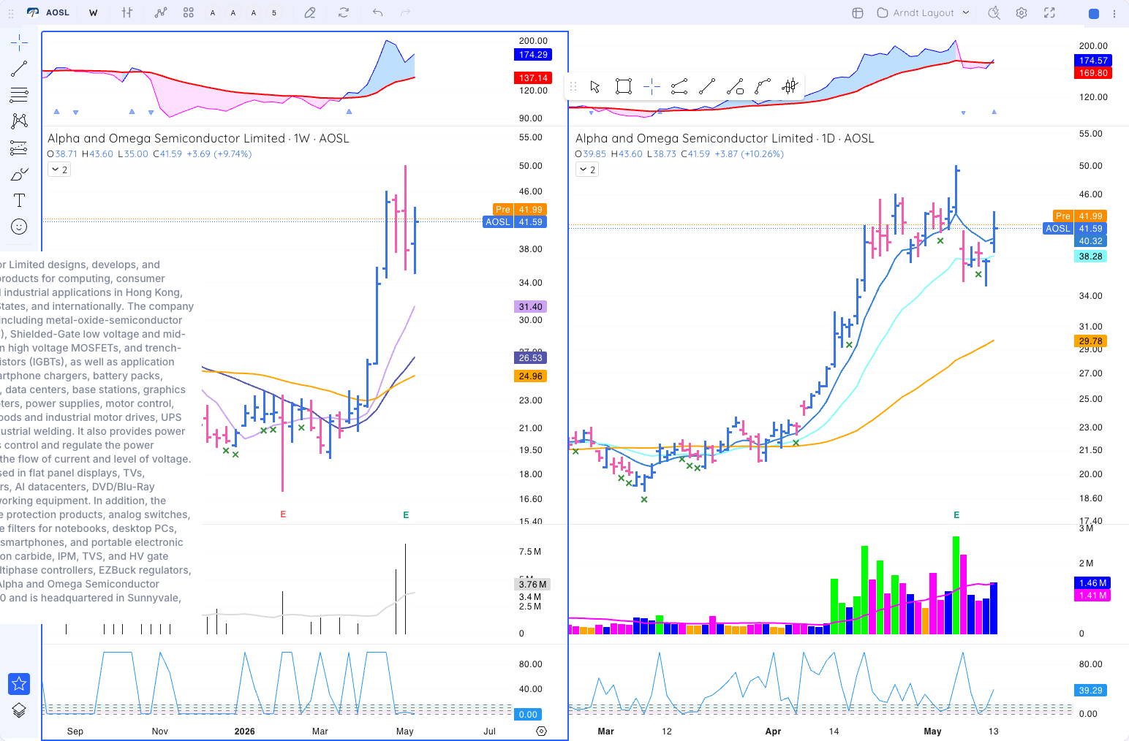
Task: Click the 38.28 cyan moving average label
Action: [x=1090, y=256]
